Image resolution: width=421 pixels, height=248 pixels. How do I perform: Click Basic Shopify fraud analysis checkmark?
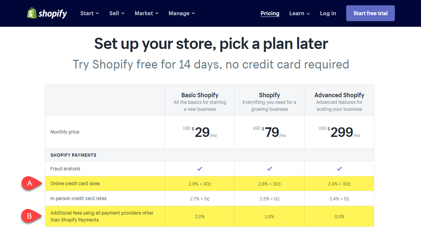pos(200,169)
